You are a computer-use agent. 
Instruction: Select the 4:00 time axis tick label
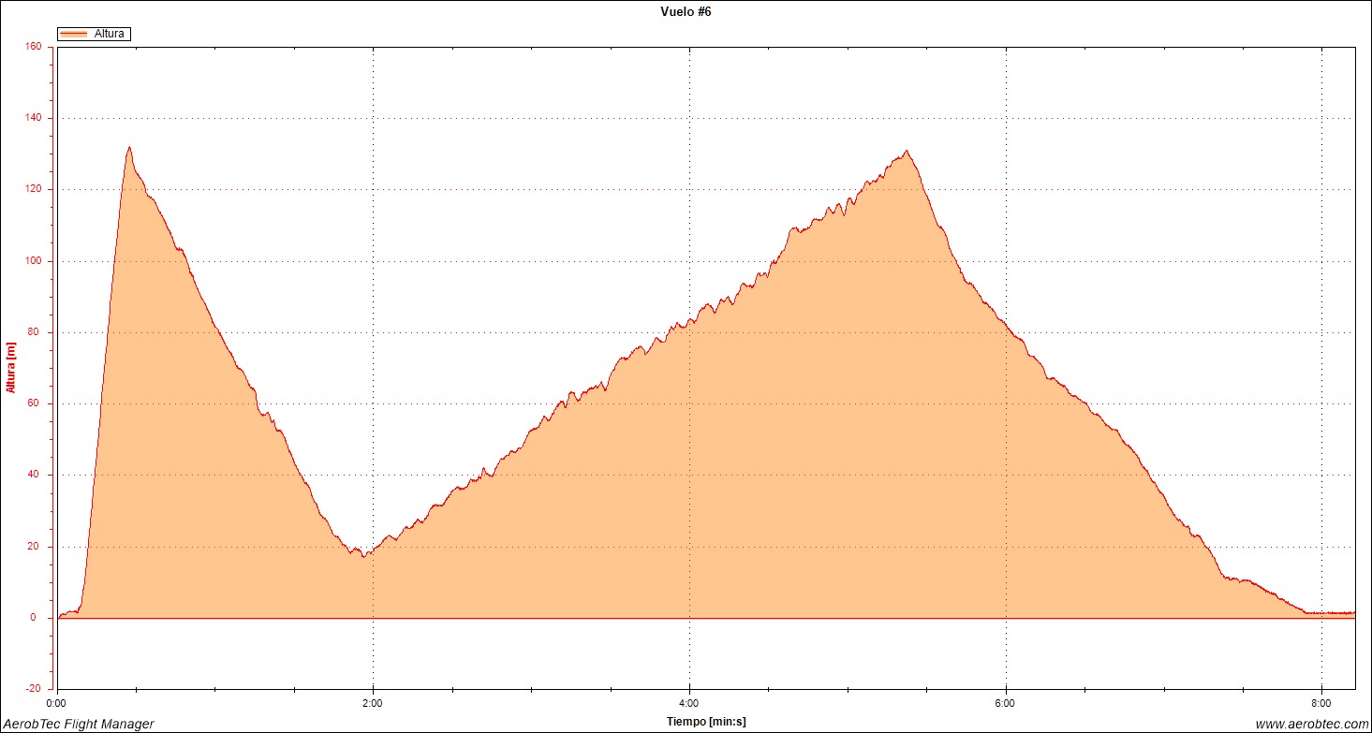click(x=689, y=701)
